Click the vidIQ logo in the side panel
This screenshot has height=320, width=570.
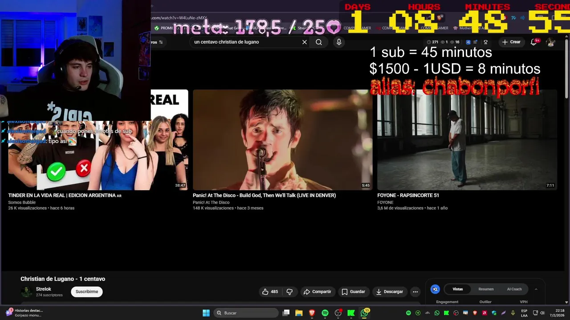[x=435, y=289]
